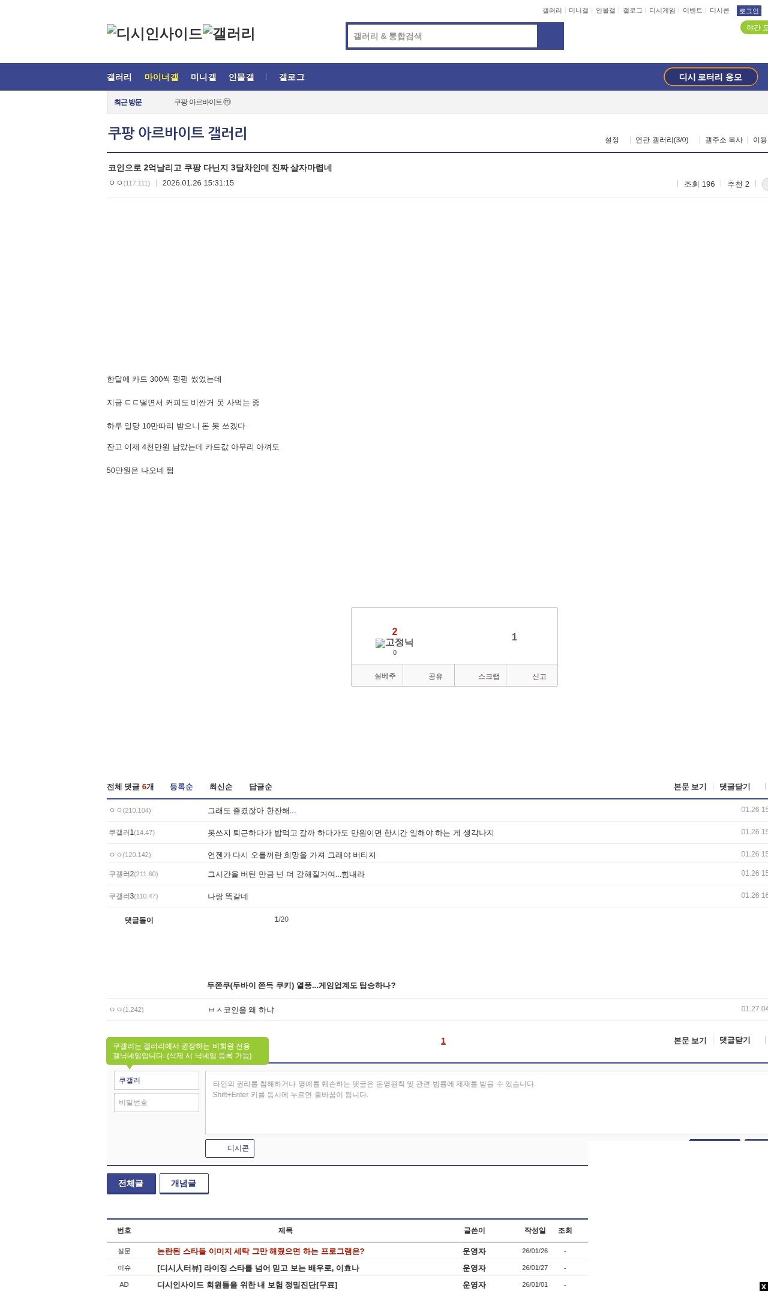Click the 댓글돌이 label
Viewport: 768px width, 1291px height.
(139, 920)
